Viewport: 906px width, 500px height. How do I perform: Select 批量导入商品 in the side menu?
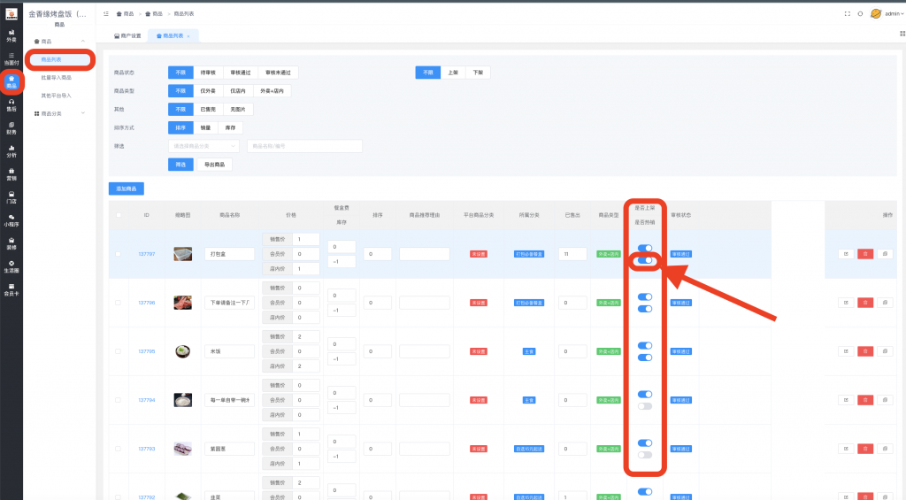coord(57,78)
